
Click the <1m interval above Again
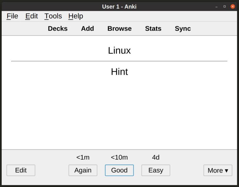tap(83, 157)
